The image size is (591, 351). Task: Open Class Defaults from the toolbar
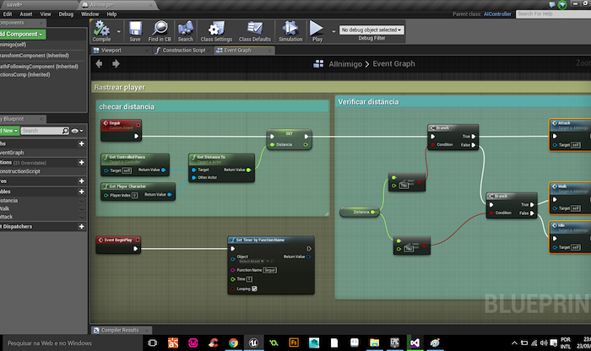(x=254, y=30)
